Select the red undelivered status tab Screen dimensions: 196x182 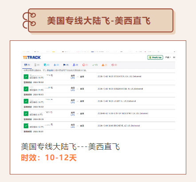coord(85,65)
